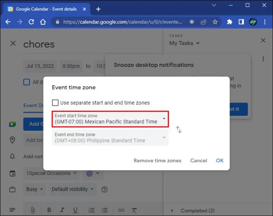Select the Google Calendar - Event details tab

tap(46, 9)
